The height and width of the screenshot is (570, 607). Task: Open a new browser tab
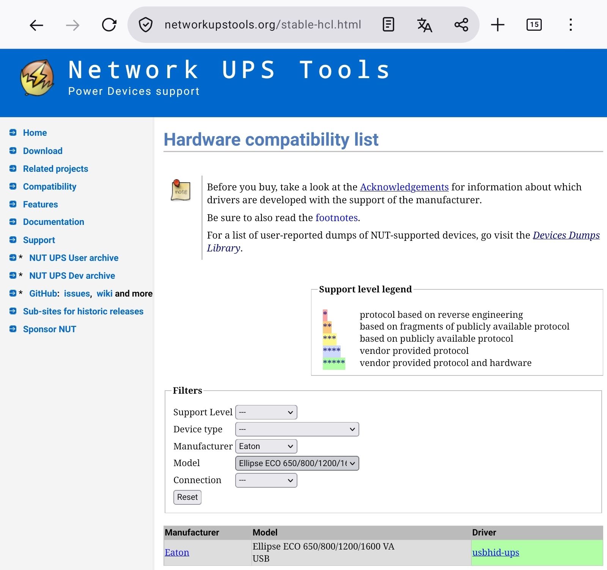pos(497,25)
